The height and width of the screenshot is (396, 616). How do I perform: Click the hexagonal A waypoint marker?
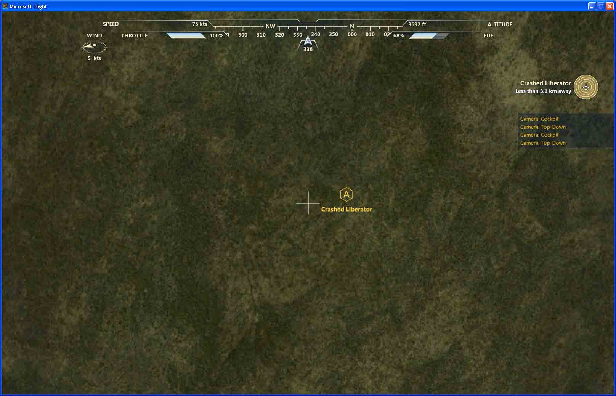(346, 194)
